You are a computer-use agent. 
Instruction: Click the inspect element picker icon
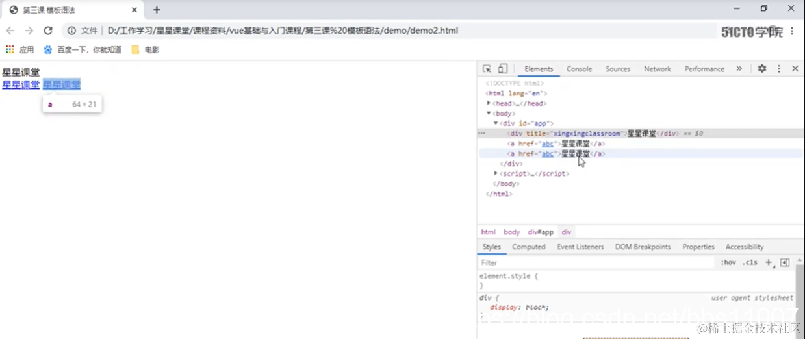click(x=487, y=69)
